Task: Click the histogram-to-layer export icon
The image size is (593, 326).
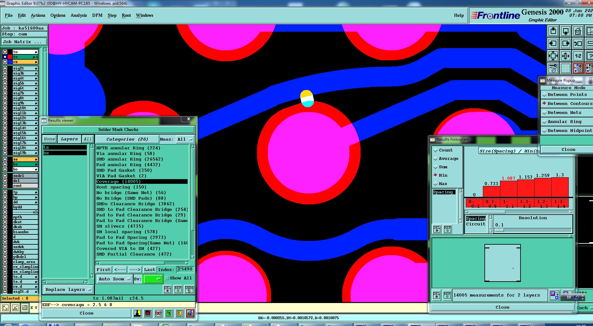Action: point(554,295)
